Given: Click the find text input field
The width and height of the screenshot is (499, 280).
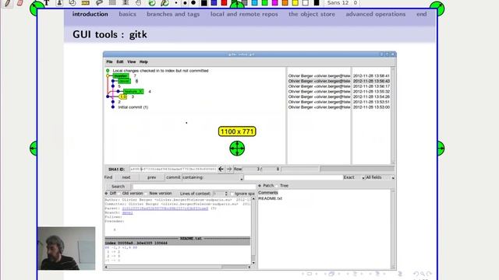Looking at the screenshot, I should coord(294,177).
